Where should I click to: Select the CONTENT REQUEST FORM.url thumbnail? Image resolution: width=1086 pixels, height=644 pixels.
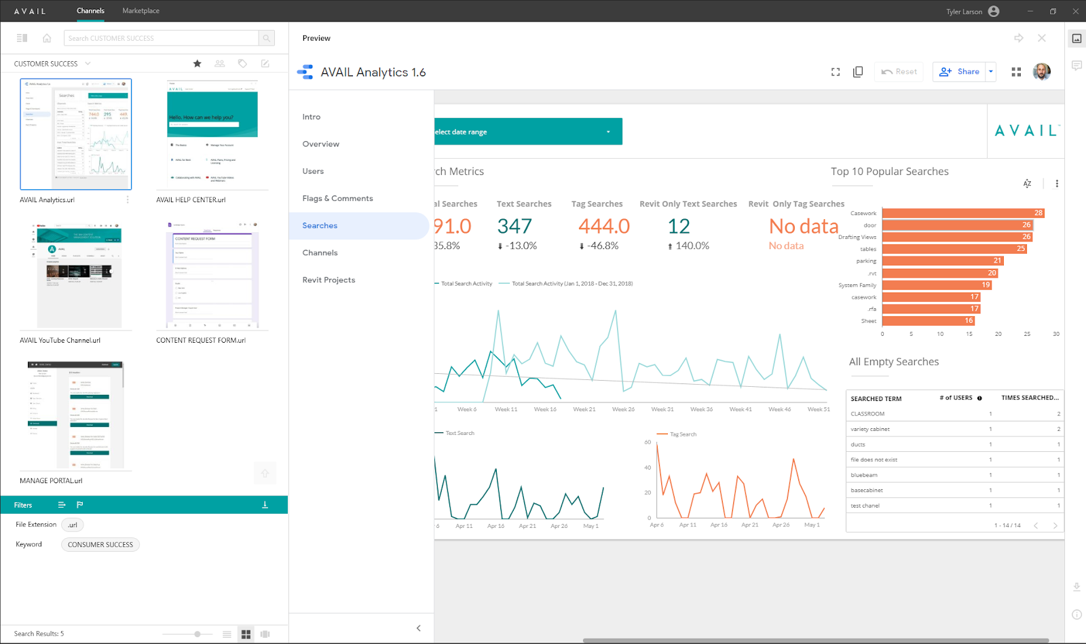pyautogui.click(x=212, y=275)
